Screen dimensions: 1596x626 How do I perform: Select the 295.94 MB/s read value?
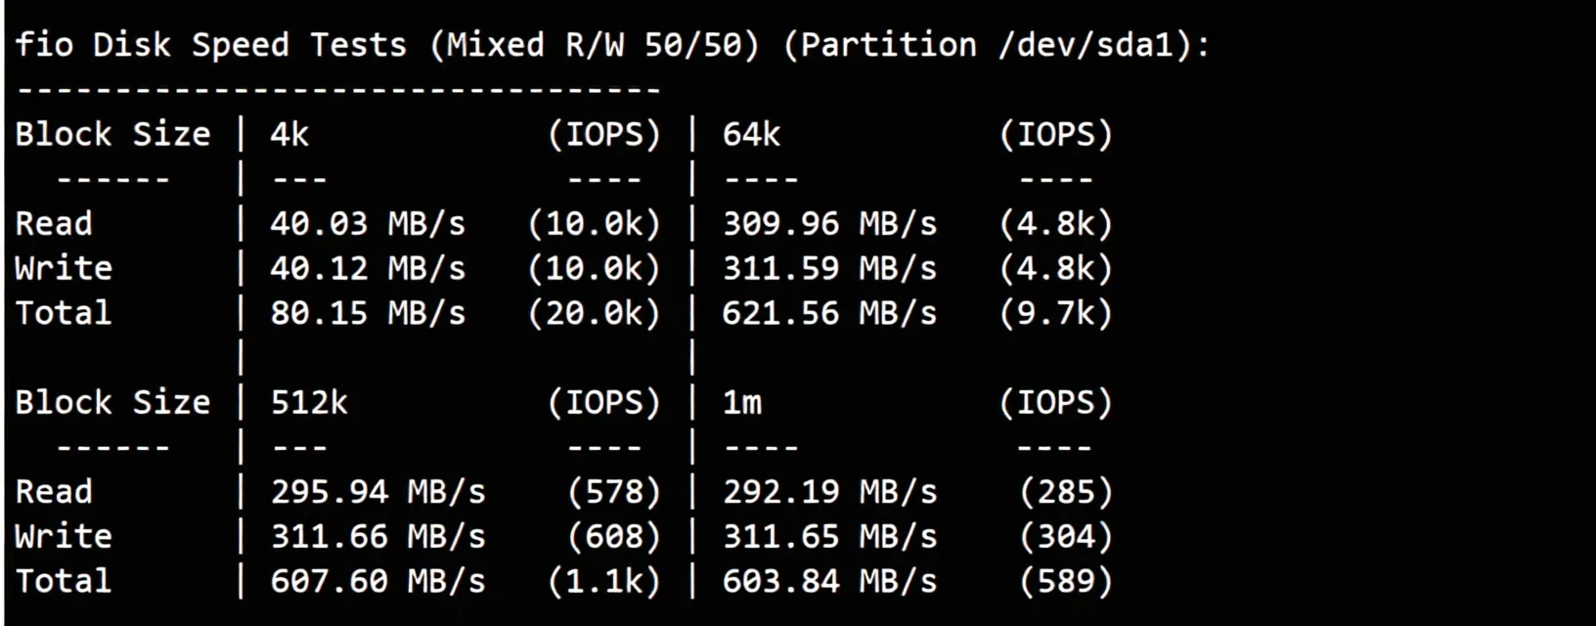click(377, 492)
